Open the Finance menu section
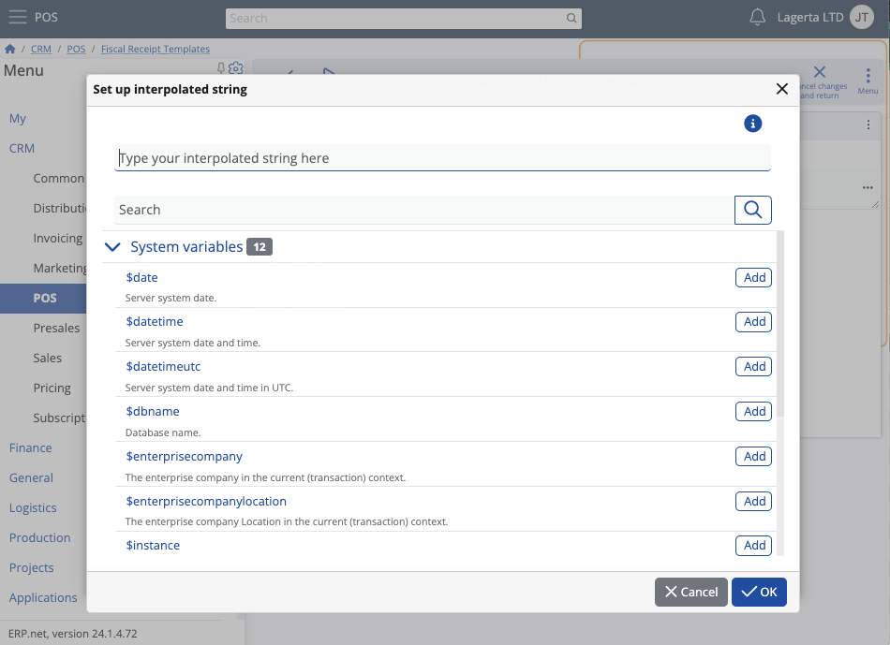This screenshot has height=645, width=890. tap(31, 447)
